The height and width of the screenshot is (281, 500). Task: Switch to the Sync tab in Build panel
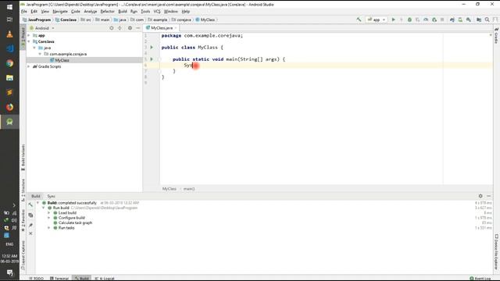point(51,196)
